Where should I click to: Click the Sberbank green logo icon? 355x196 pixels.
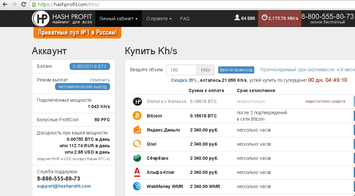point(137,158)
